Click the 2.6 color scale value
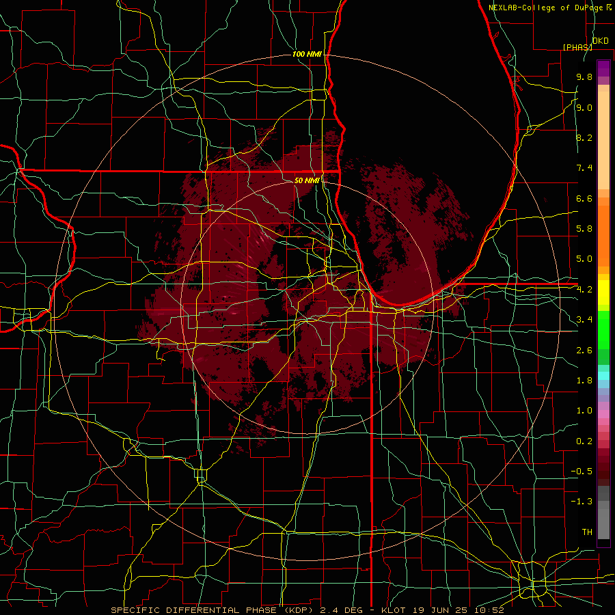 [584, 351]
